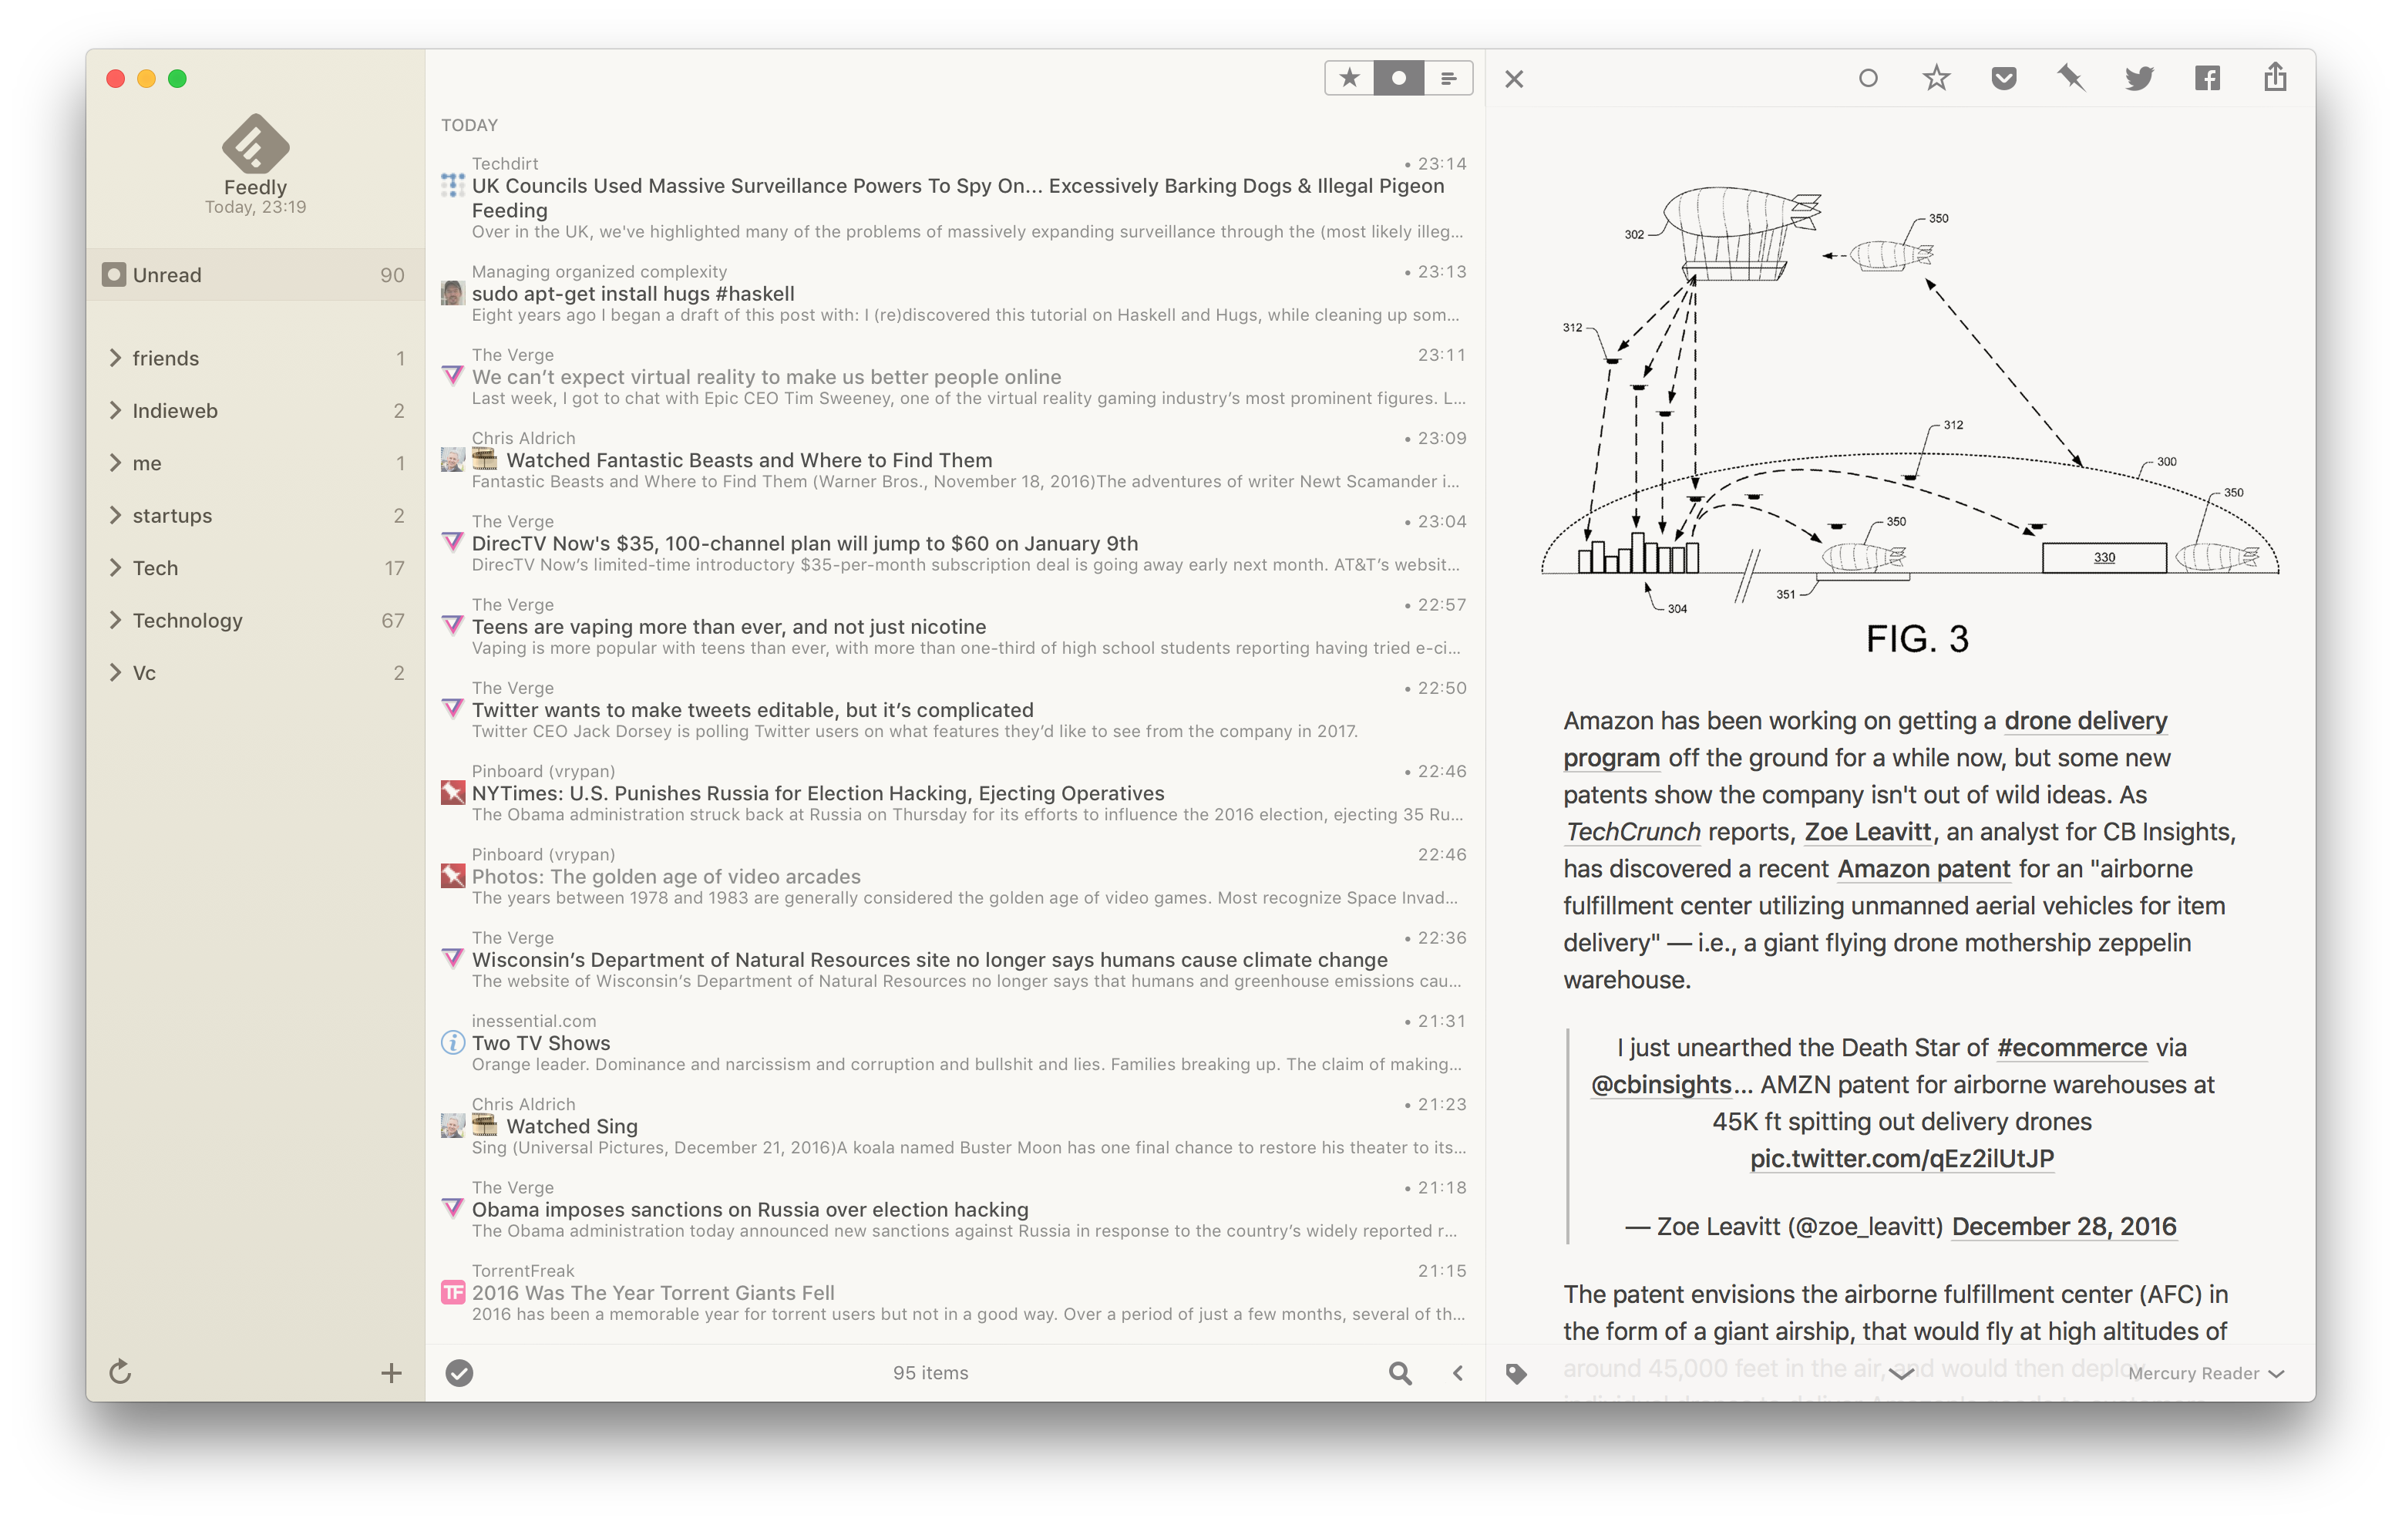The width and height of the screenshot is (2402, 1525).
Task: Follow the Zoe Leavitt link
Action: 1867,832
